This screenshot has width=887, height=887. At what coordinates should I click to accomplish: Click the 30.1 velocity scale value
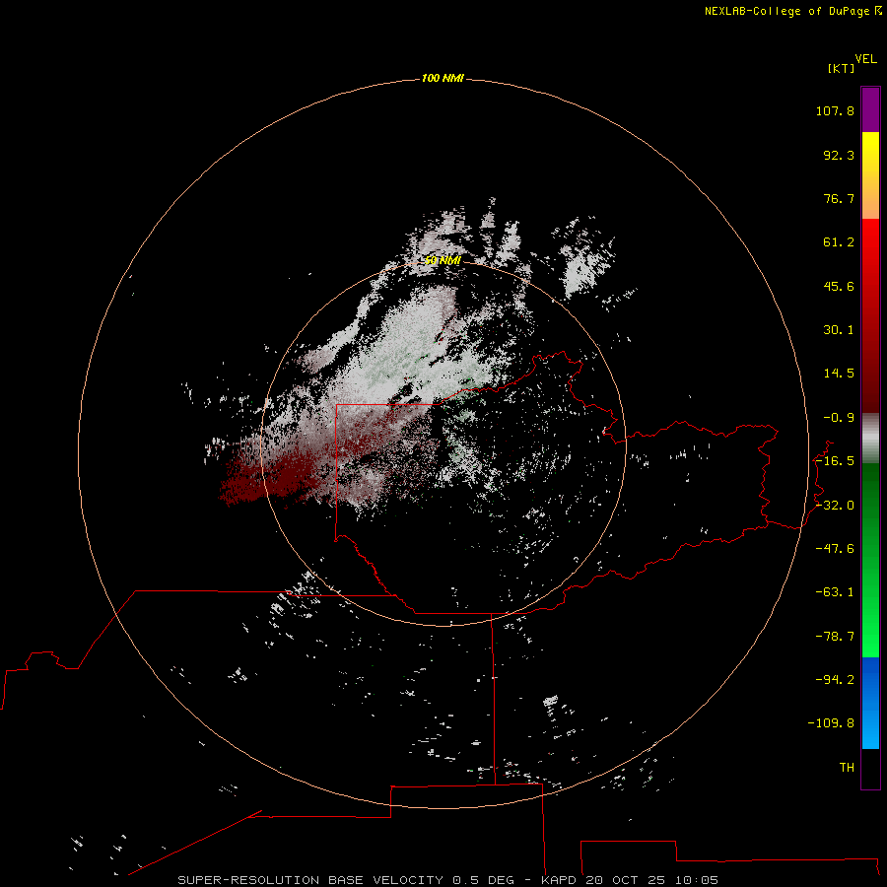(x=839, y=330)
